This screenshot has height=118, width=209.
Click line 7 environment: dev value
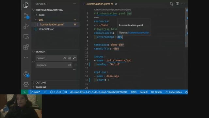tap(120, 37)
